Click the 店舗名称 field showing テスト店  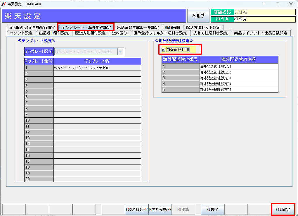click(265, 12)
